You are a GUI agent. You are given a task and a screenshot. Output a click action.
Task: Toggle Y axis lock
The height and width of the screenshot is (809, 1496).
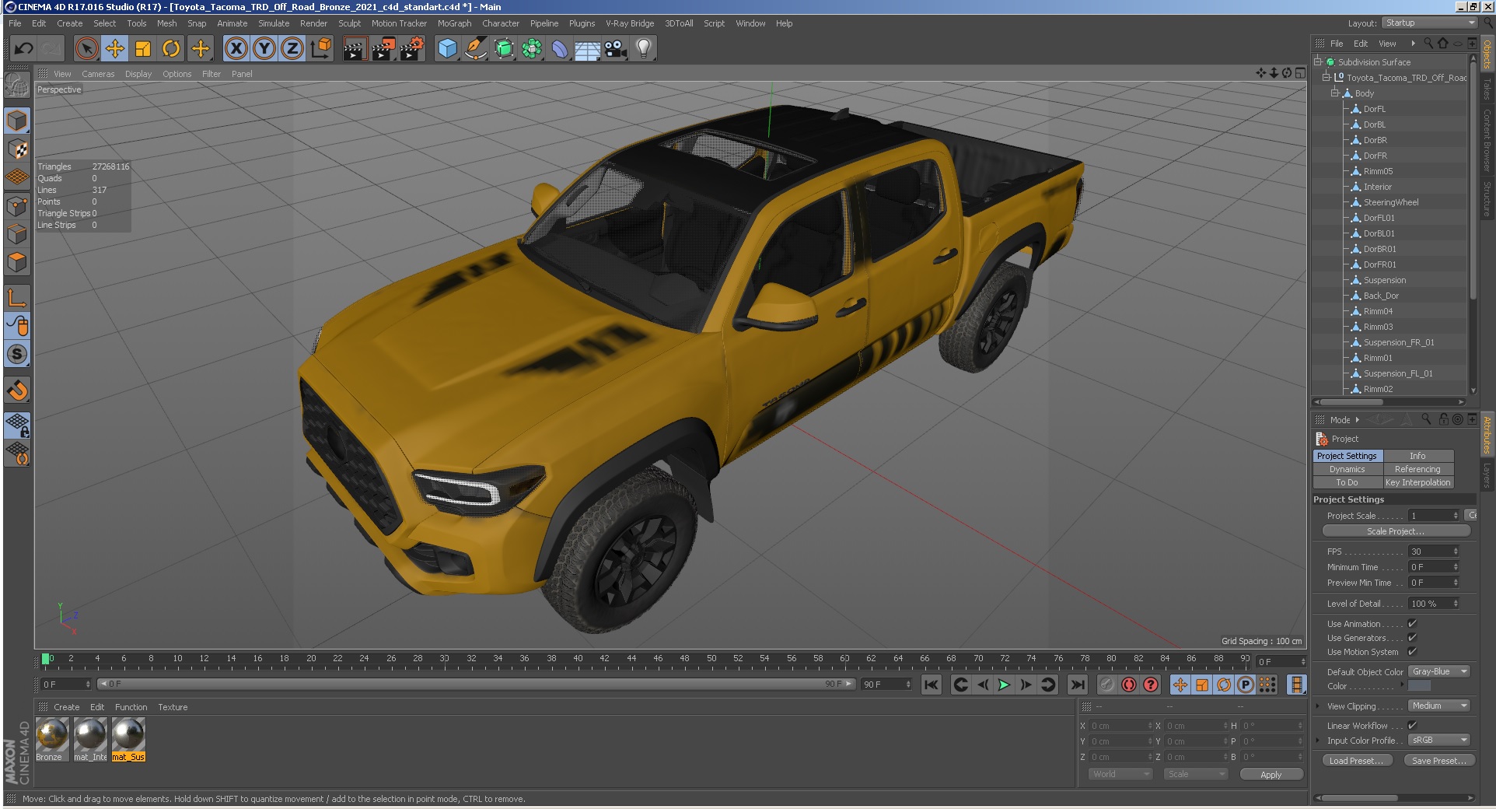(x=264, y=49)
